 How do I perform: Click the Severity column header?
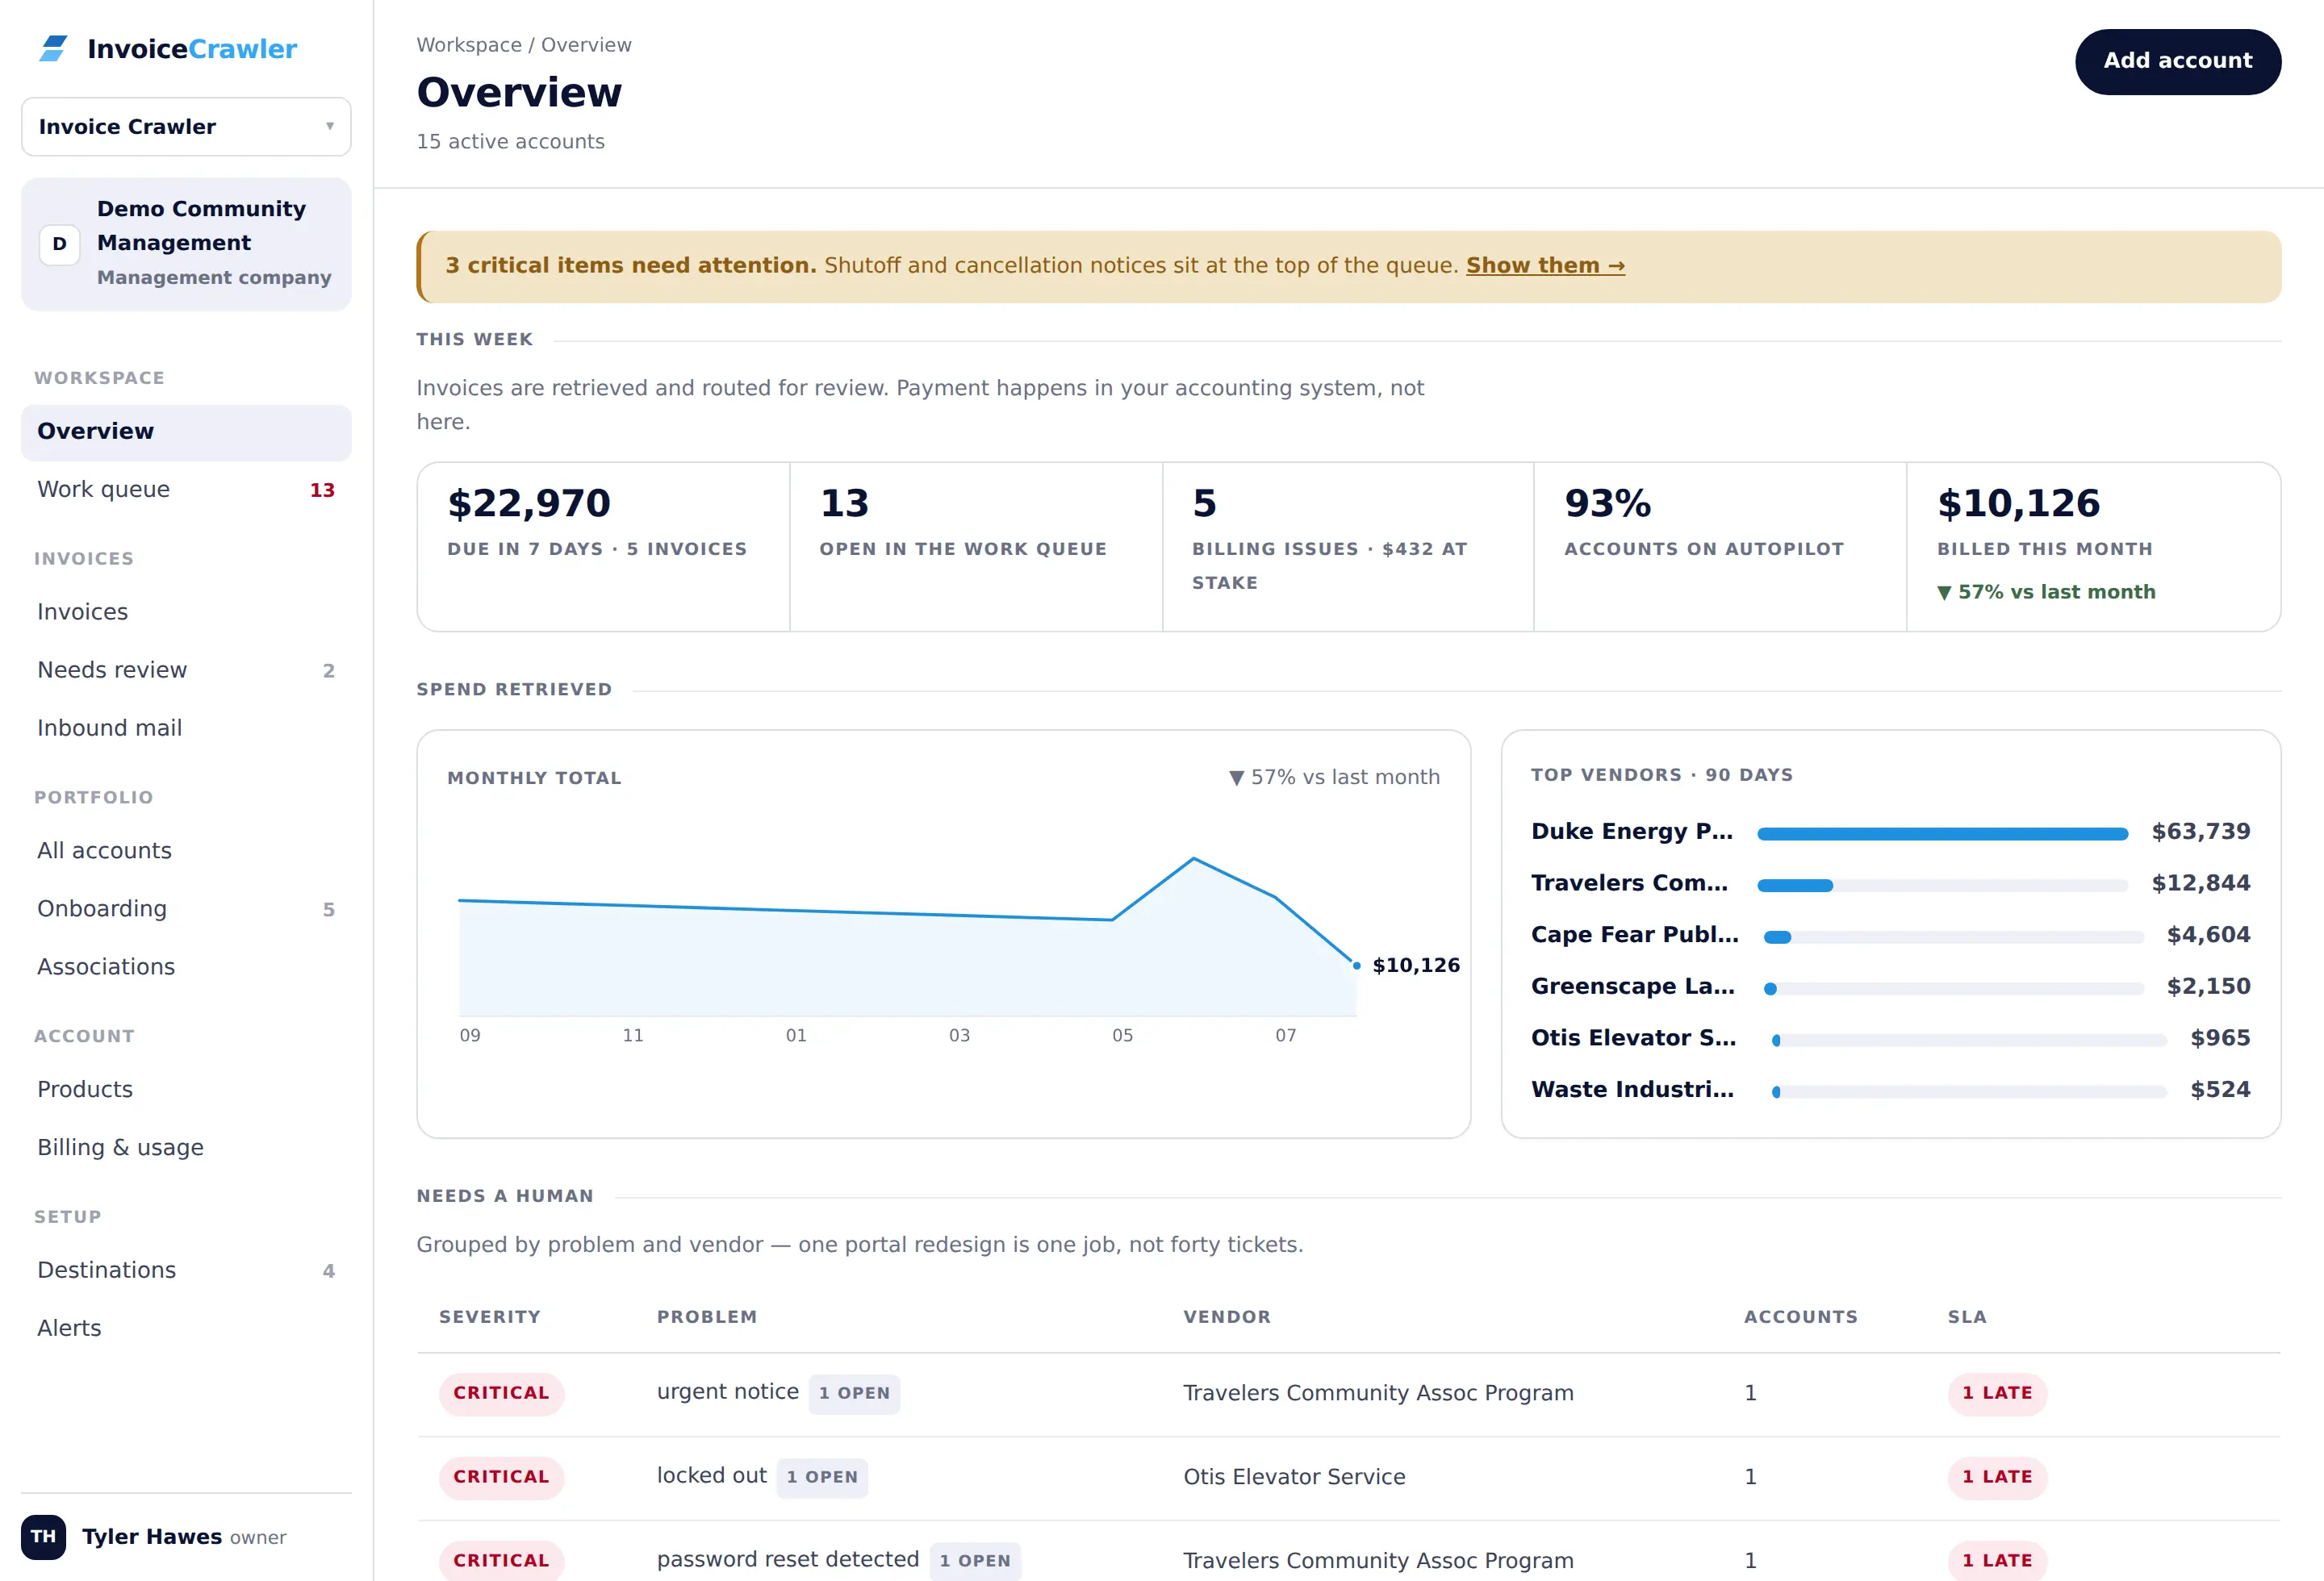coord(489,1317)
